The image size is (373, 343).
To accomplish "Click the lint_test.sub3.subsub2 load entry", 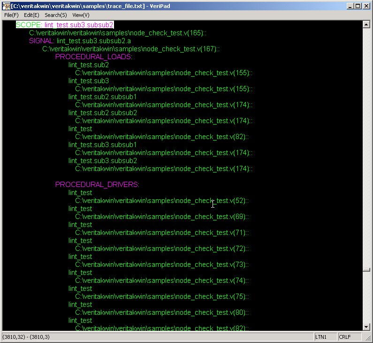I will [103, 161].
